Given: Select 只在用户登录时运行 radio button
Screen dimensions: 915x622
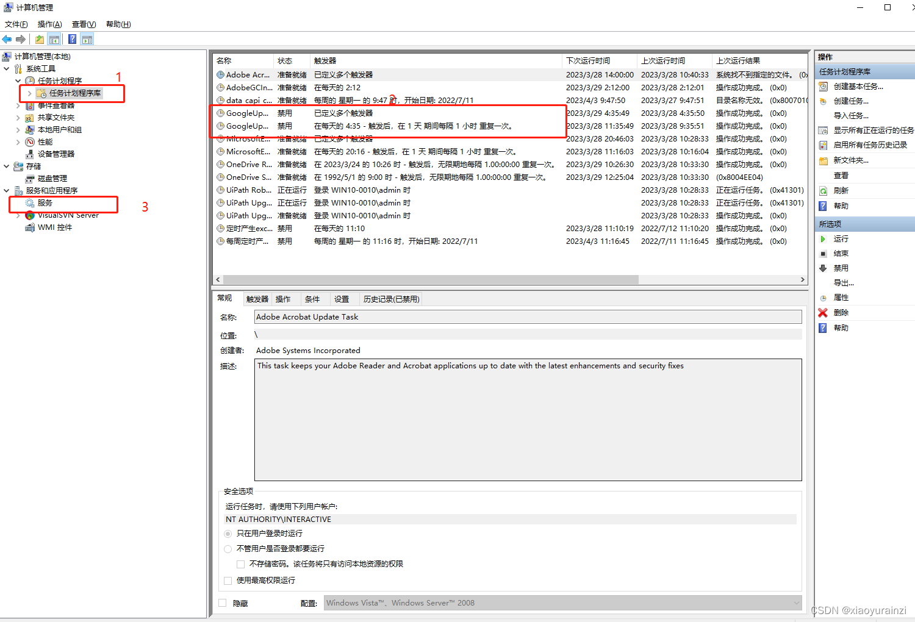Looking at the screenshot, I should point(228,534).
